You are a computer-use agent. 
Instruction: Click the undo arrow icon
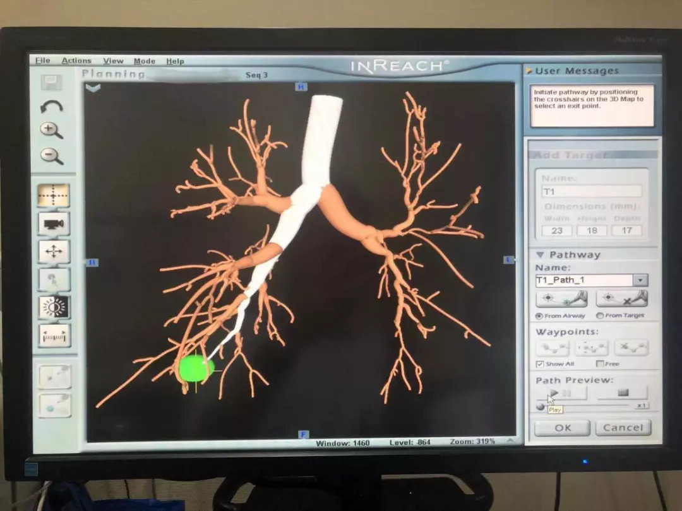pos(51,107)
